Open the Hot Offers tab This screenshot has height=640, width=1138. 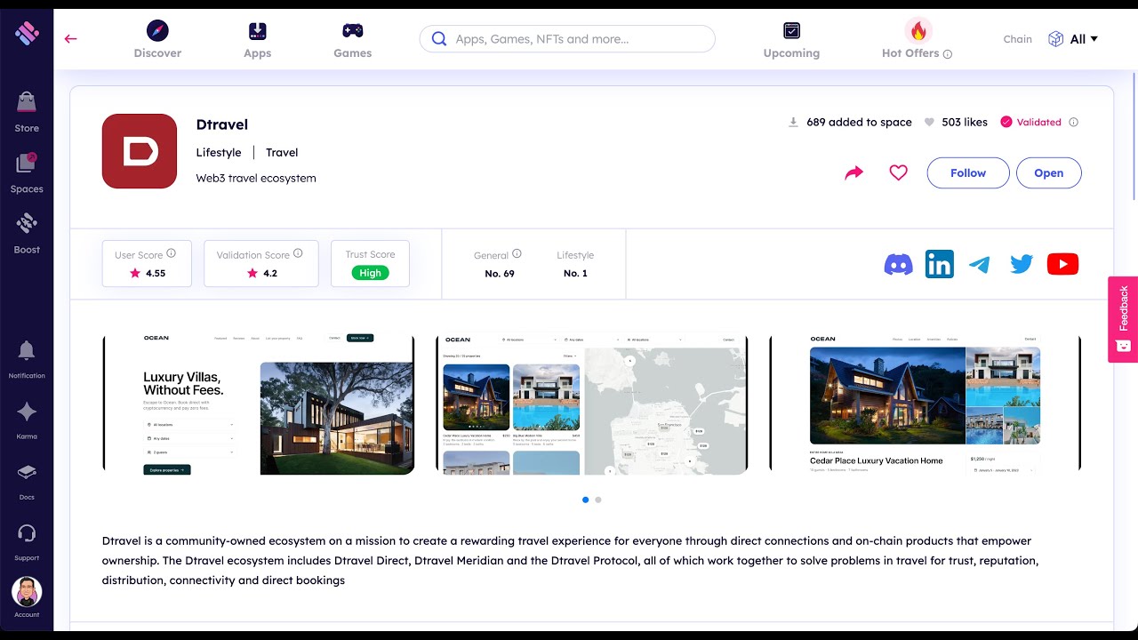(x=910, y=40)
